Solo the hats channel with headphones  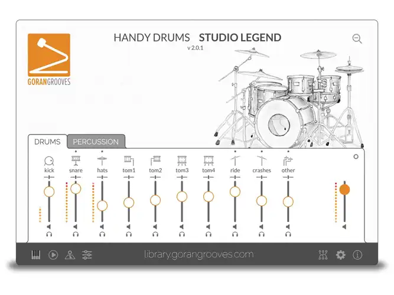pos(102,234)
